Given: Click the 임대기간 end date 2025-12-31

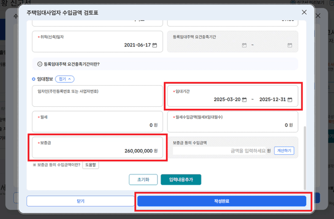Looking at the screenshot, I should pyautogui.click(x=272, y=99).
